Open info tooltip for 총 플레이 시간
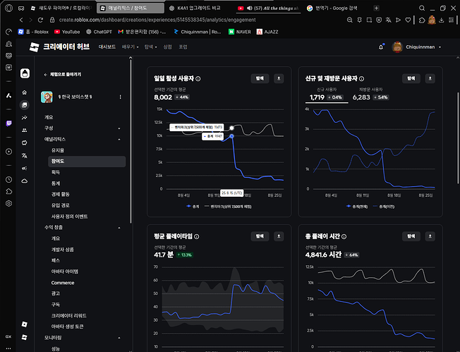 344,236
